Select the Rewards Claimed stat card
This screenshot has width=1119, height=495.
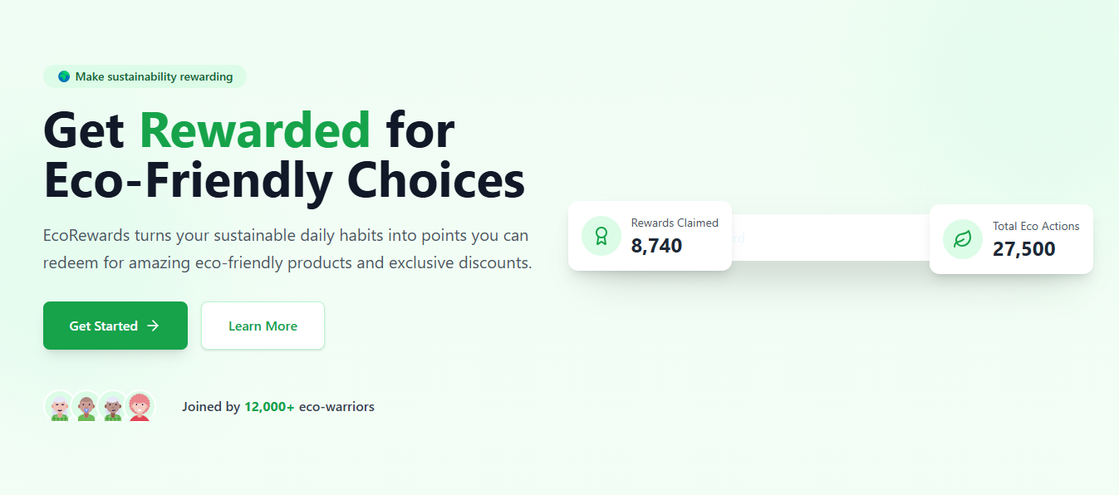[650, 236]
